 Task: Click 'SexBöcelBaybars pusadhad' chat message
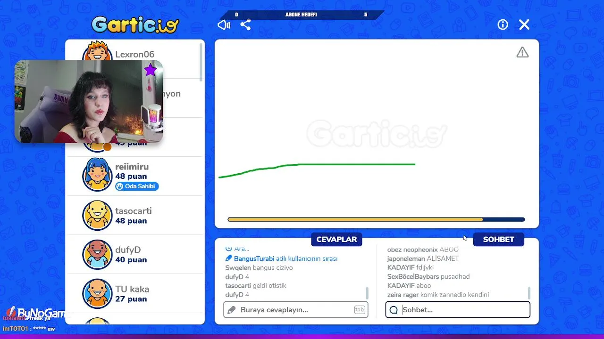(428, 276)
